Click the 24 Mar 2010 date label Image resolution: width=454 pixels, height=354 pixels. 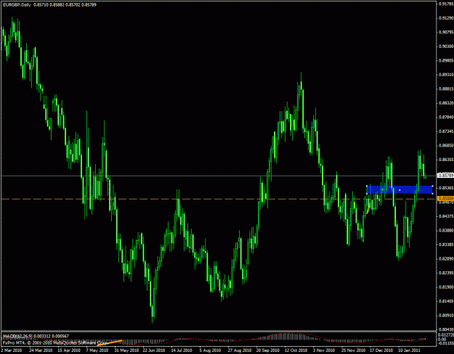click(x=41, y=350)
